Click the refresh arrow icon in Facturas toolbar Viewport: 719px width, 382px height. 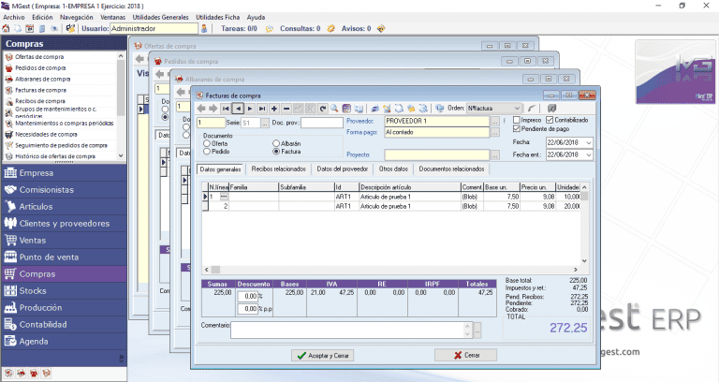tap(323, 109)
